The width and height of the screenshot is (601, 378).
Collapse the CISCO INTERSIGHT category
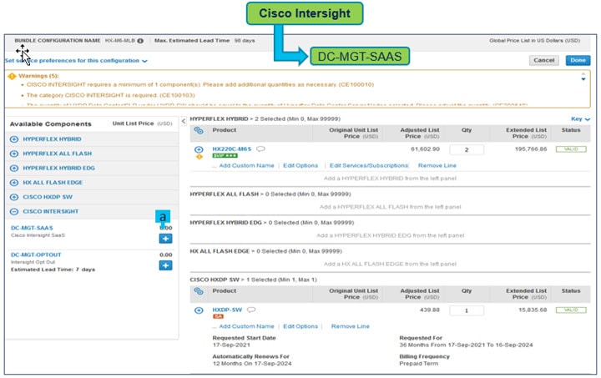point(14,211)
